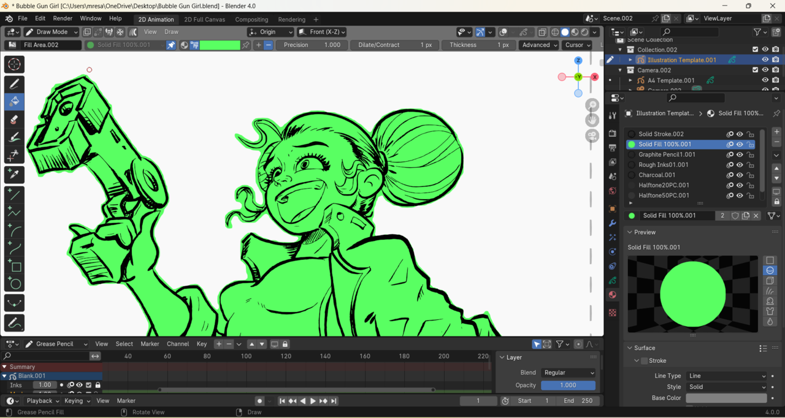Open the Line Type dropdown
Screen dimensions: 785x418
[x=726, y=376]
